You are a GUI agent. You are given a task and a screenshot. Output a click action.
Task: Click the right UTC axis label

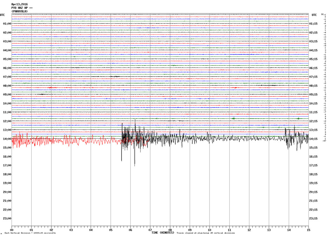(x=314, y=15)
